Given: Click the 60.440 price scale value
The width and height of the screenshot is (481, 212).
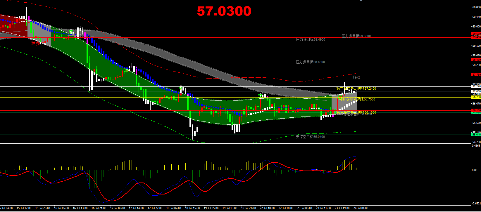Looking at the screenshot, I should click(477, 17).
